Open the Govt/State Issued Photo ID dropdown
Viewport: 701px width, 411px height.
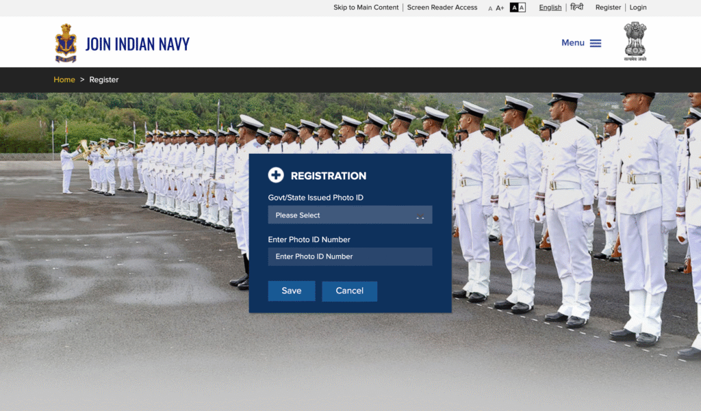350,215
